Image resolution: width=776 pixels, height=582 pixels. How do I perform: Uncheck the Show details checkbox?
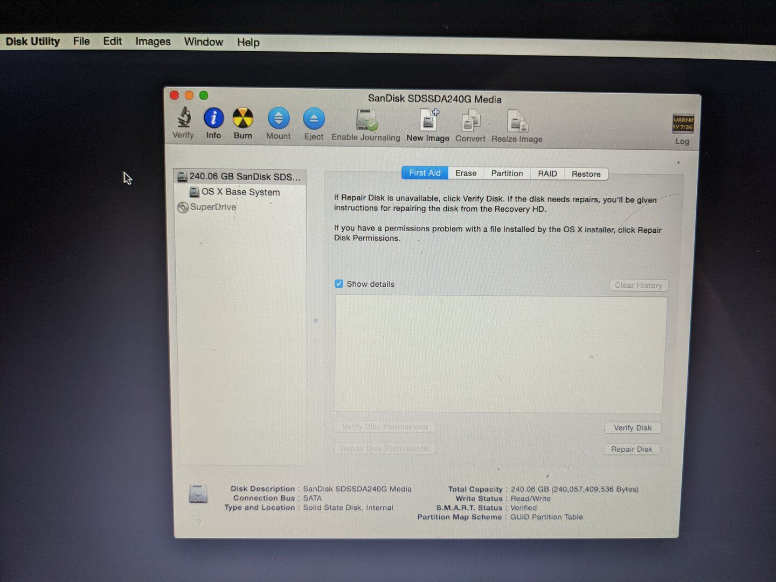click(339, 284)
